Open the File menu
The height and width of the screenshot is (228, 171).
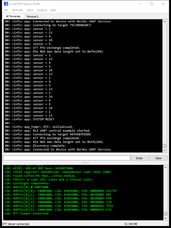(x=6, y=10)
